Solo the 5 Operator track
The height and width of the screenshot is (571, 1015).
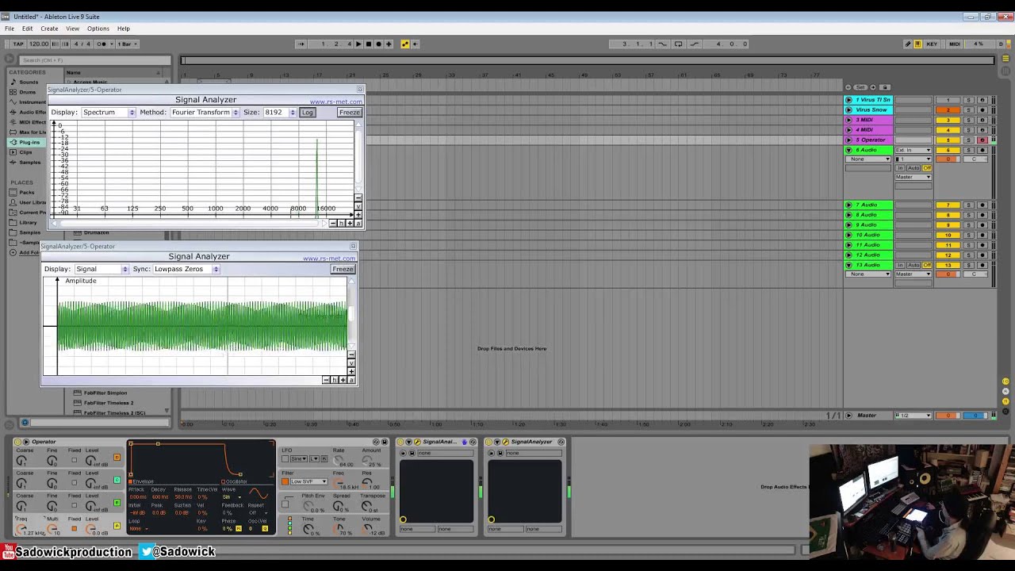(x=968, y=140)
